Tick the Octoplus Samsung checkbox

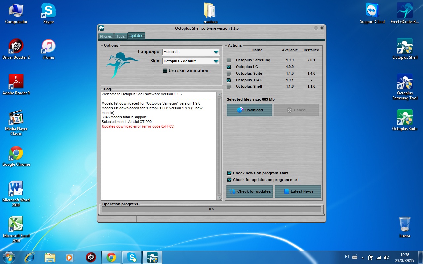pos(229,60)
